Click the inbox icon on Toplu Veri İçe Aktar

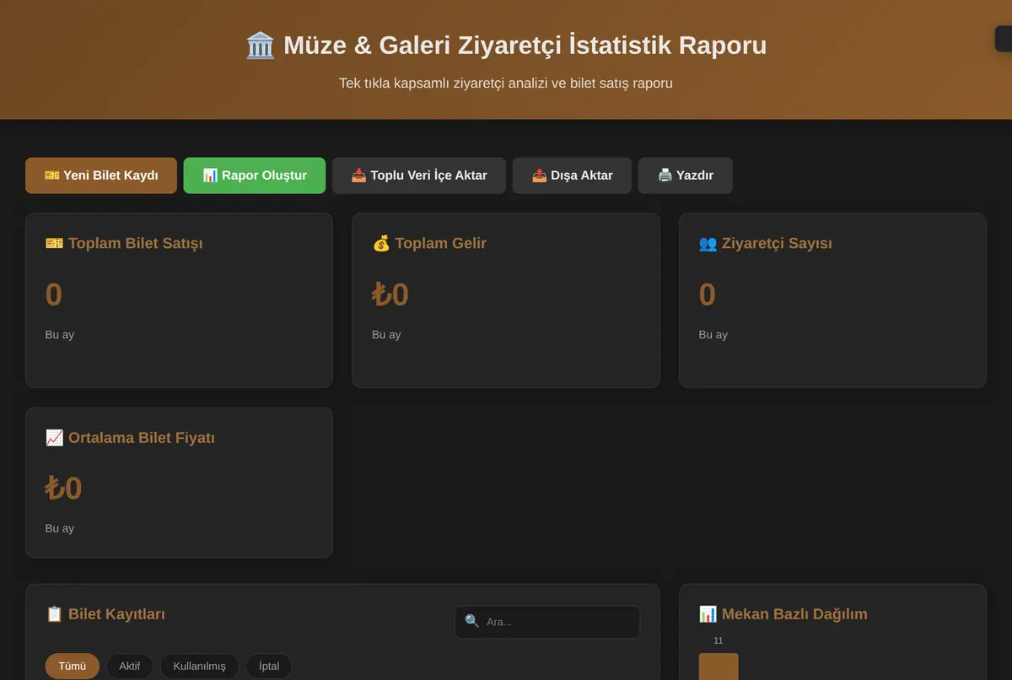[x=358, y=175]
